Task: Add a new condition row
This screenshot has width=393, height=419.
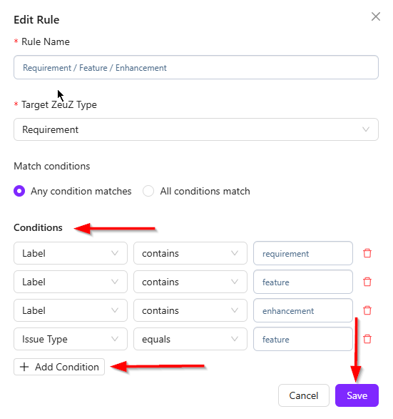Action: (x=59, y=367)
